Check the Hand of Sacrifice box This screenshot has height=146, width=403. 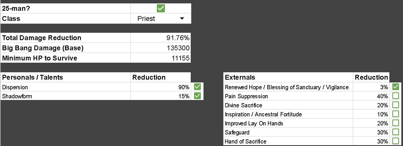coord(396,141)
